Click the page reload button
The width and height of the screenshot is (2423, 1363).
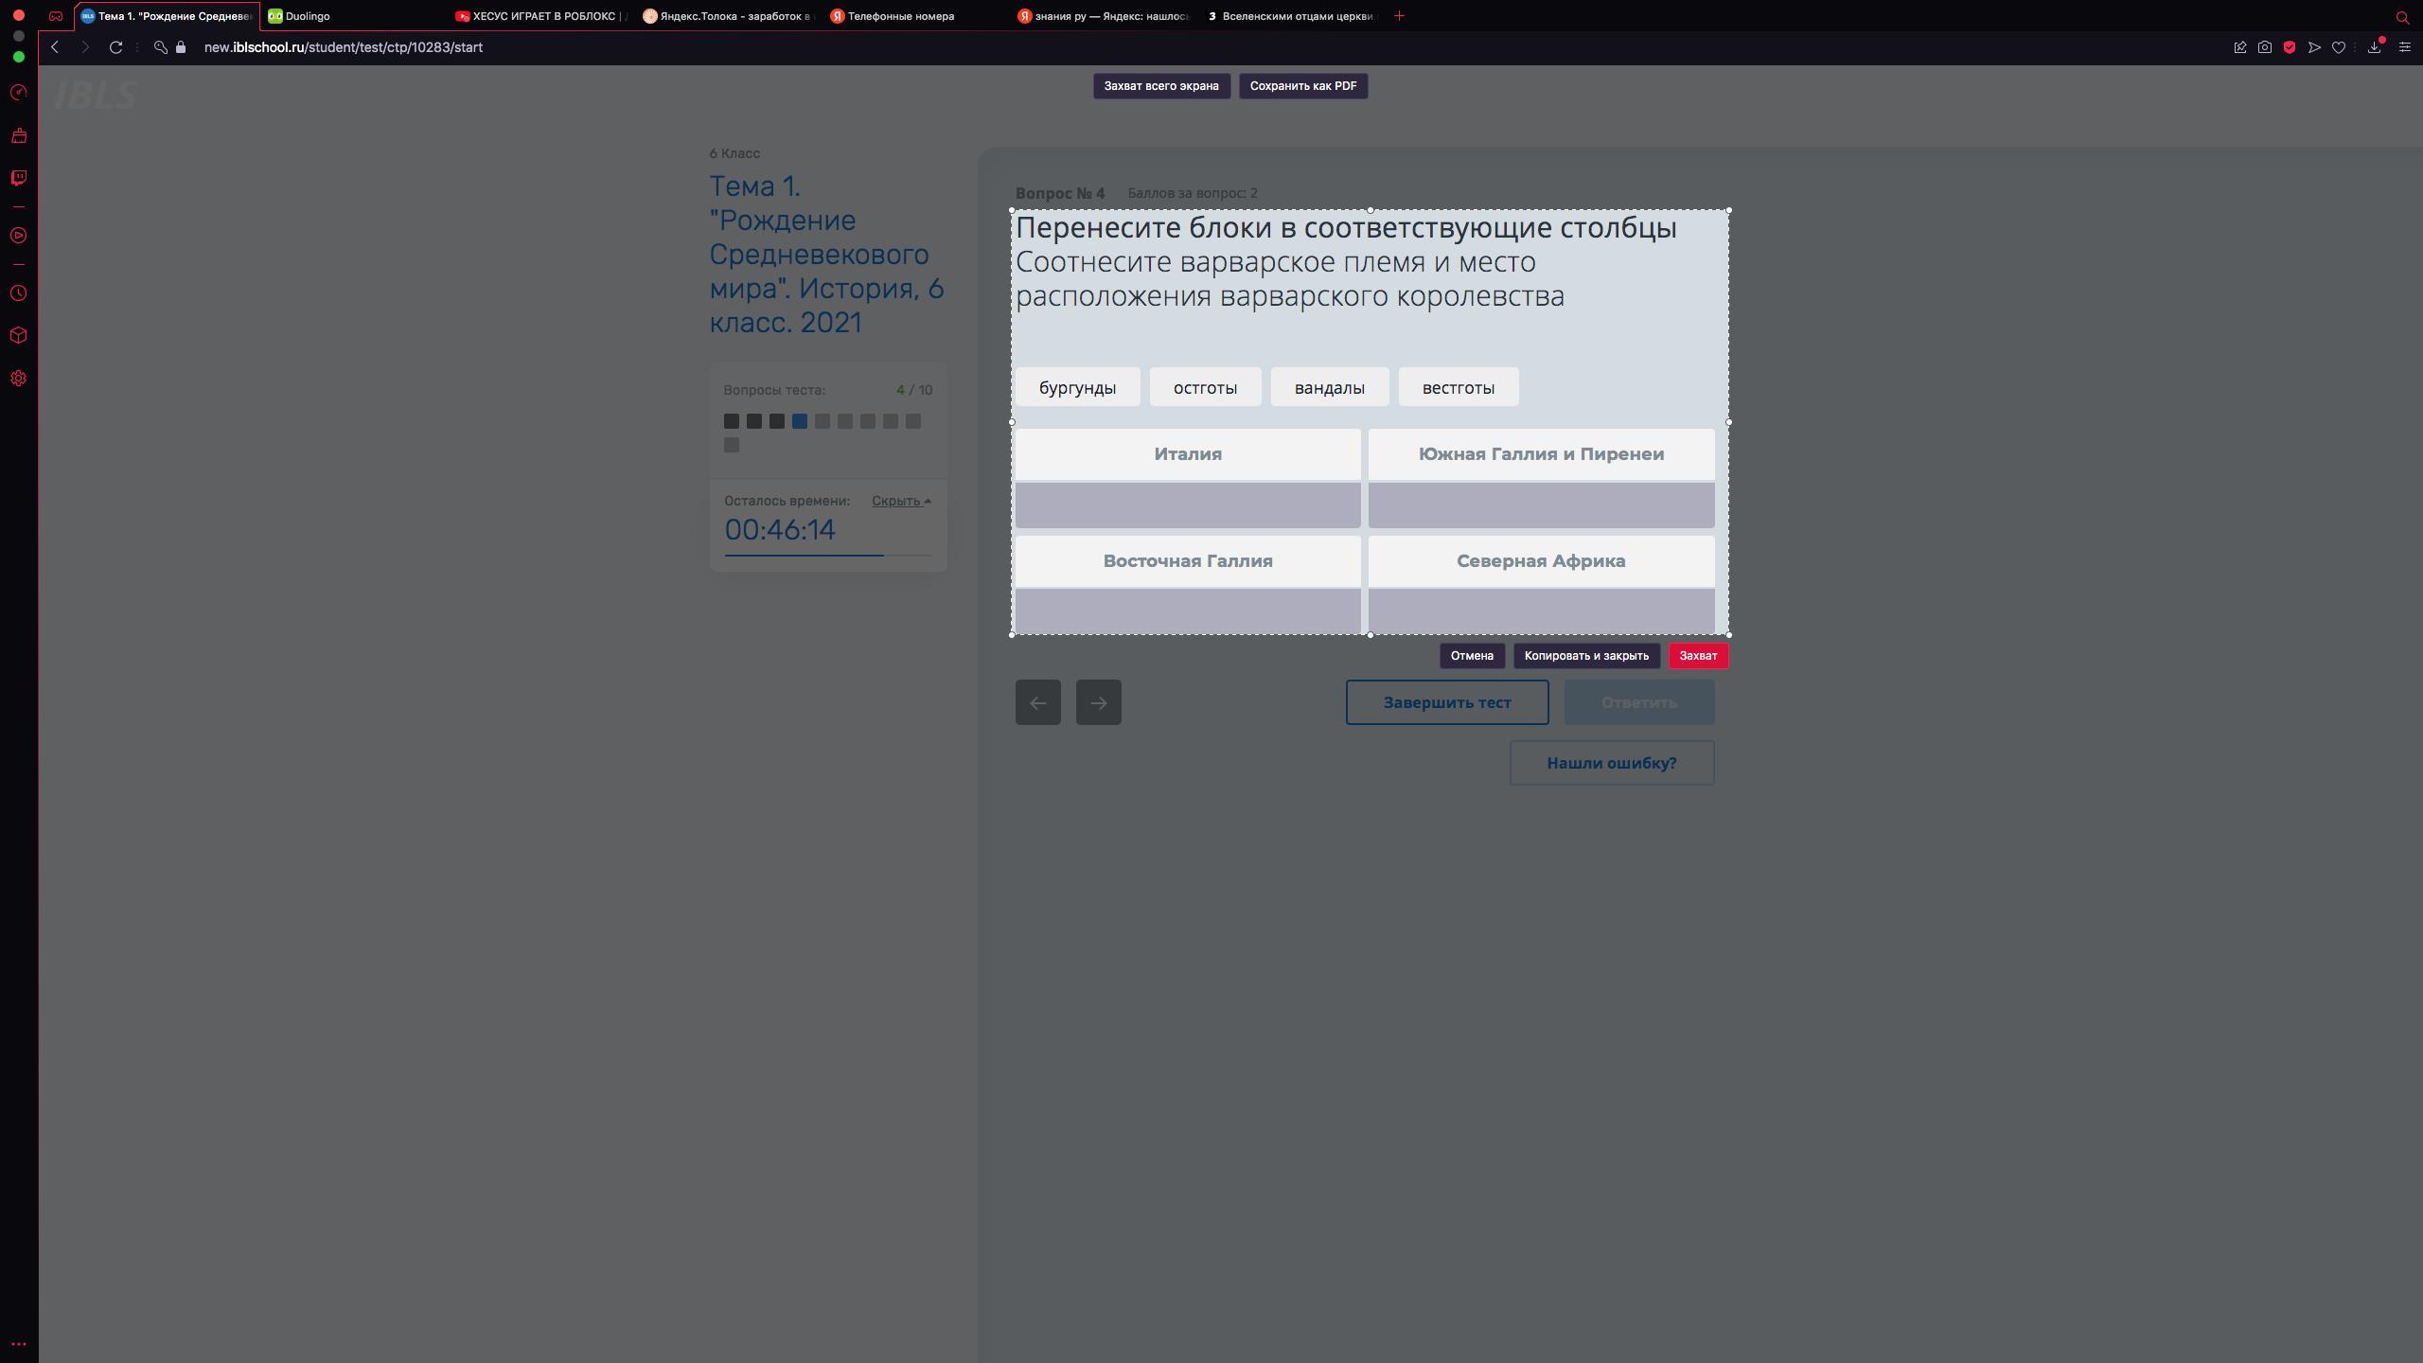click(115, 47)
